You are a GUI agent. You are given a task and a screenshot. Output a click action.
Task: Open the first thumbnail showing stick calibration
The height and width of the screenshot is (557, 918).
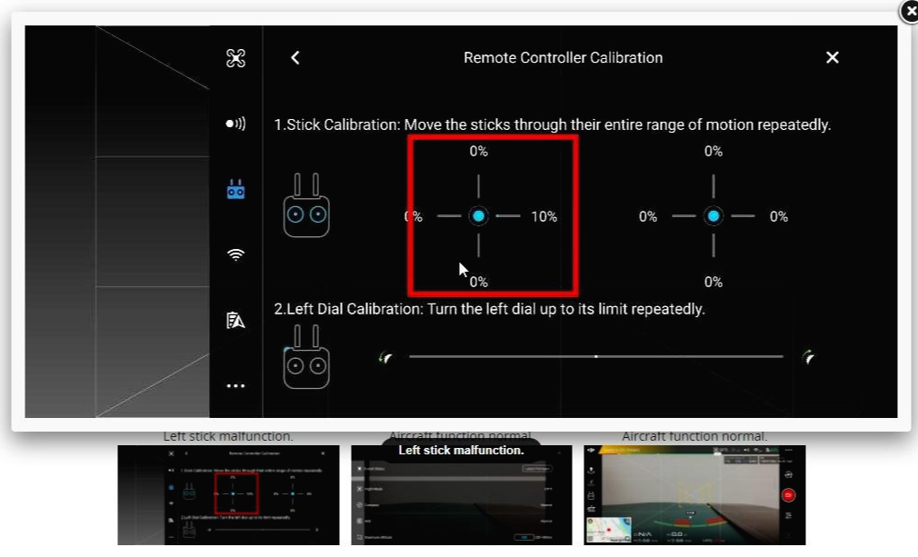coord(228,495)
